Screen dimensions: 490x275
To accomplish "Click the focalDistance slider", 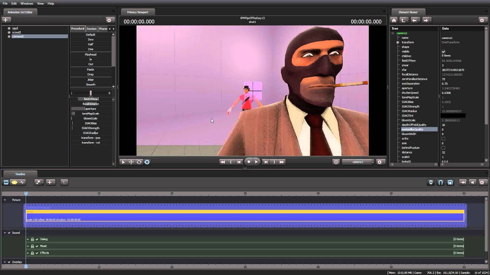I will (91, 104).
